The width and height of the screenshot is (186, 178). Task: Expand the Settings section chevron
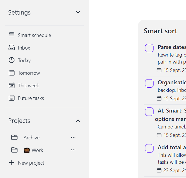(78, 12)
